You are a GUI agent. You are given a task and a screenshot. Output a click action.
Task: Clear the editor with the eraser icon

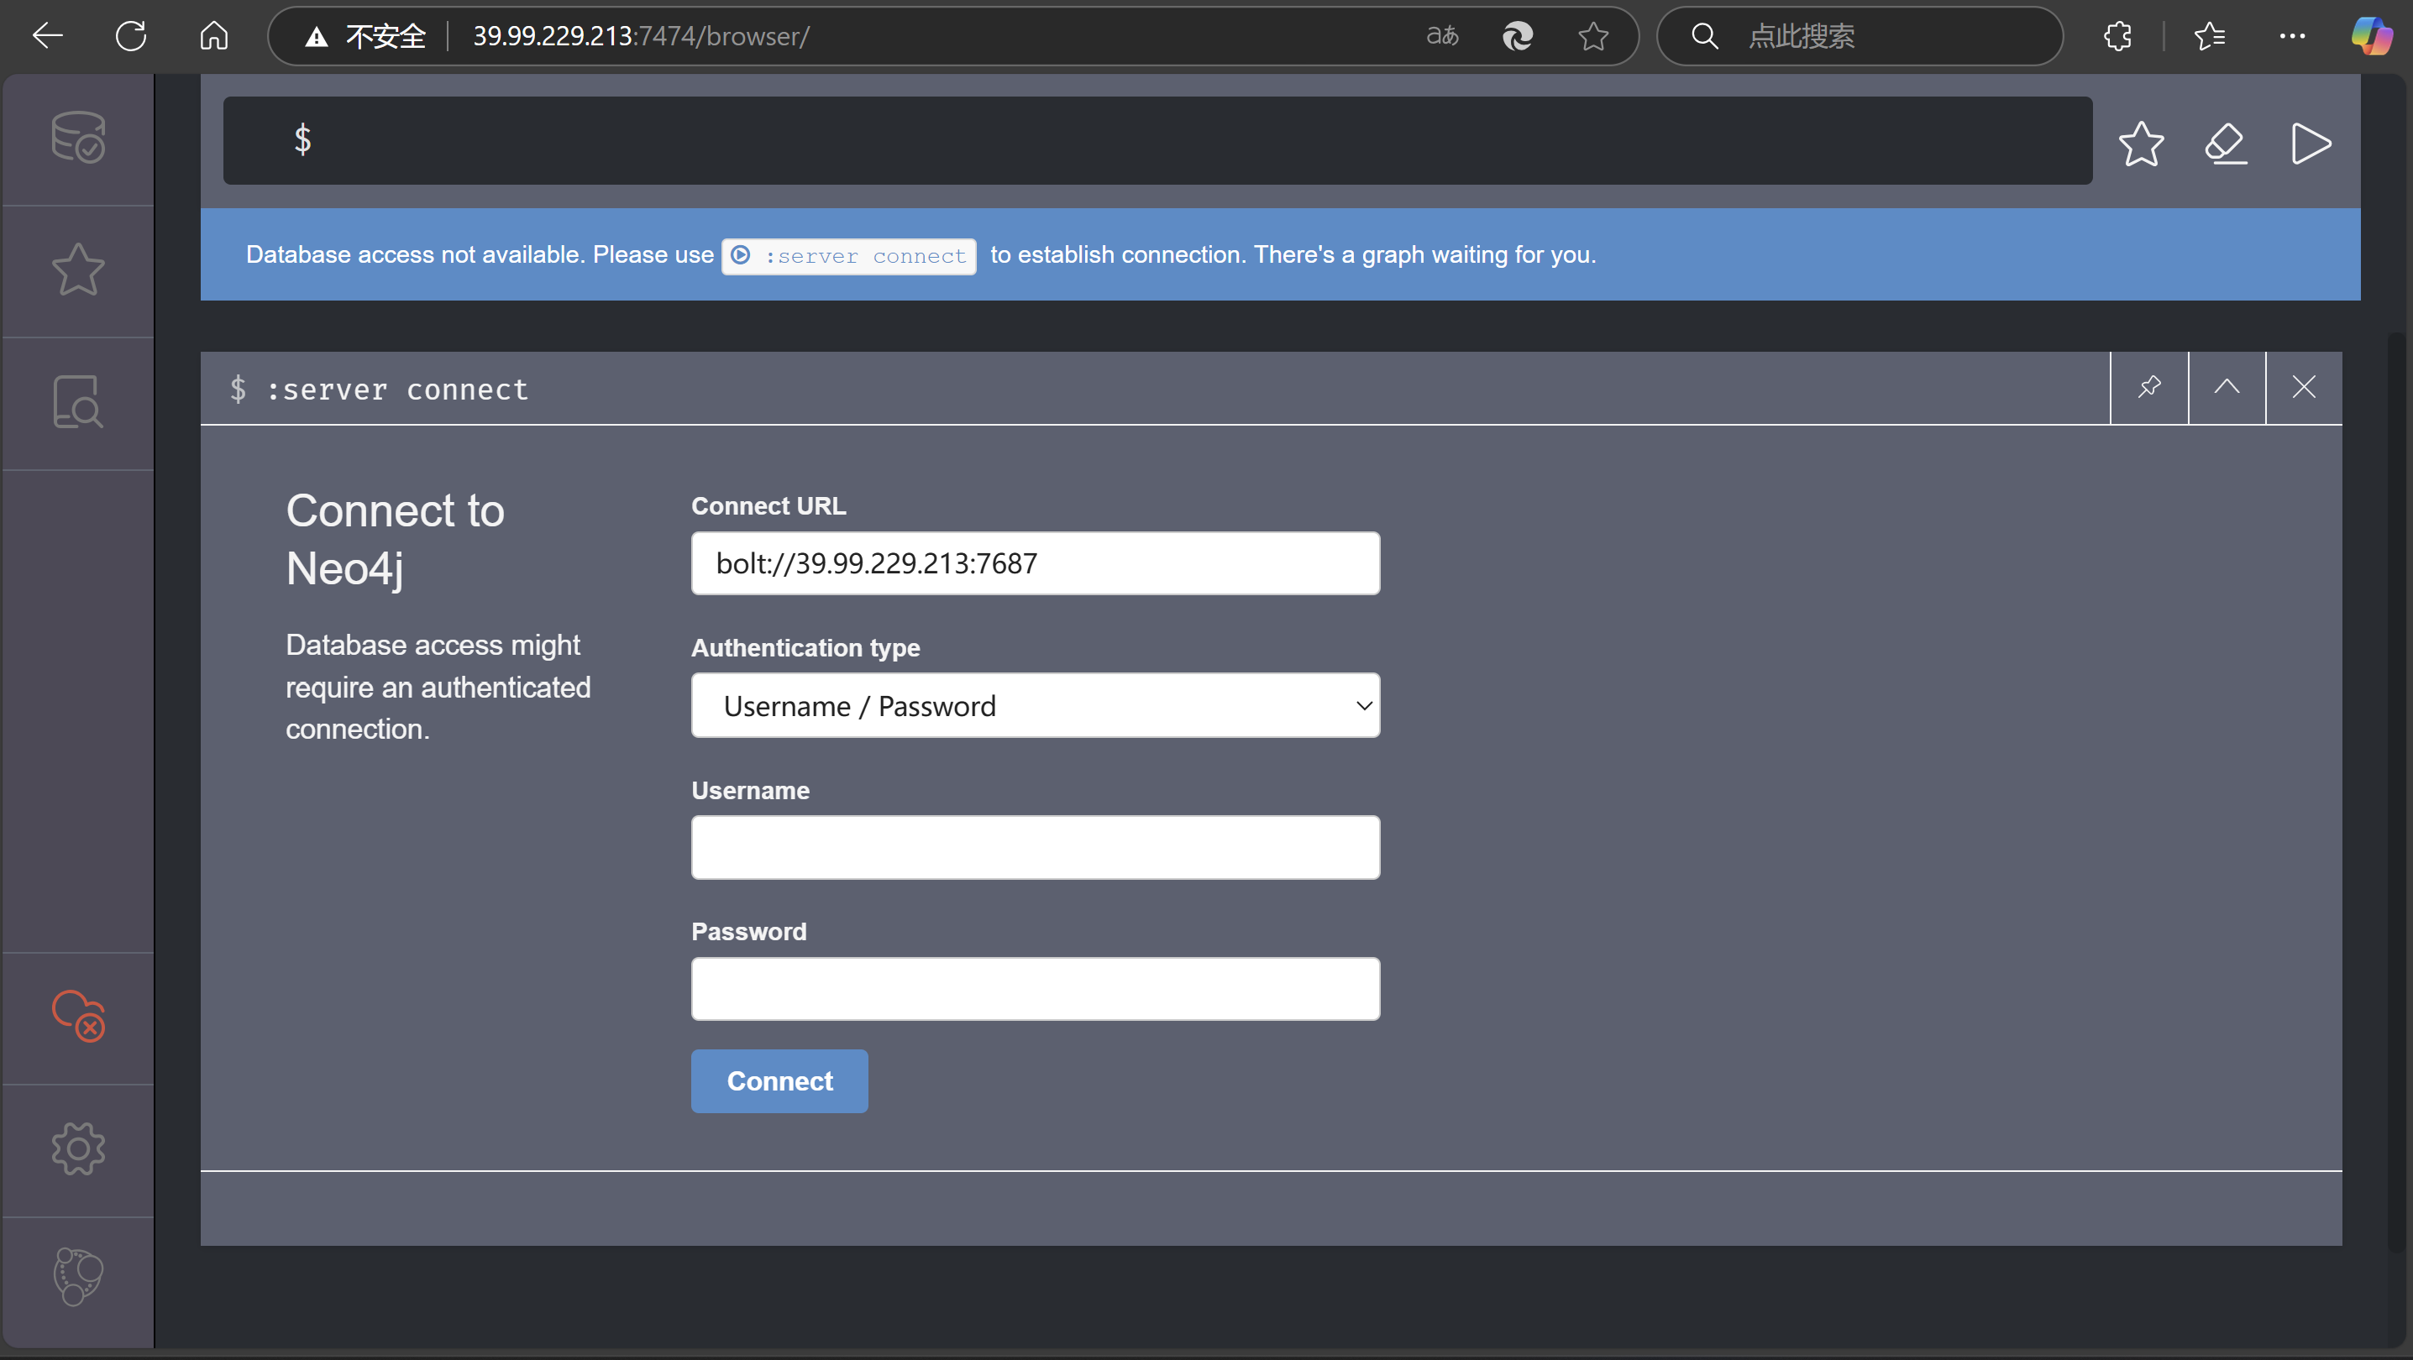coord(2227,144)
